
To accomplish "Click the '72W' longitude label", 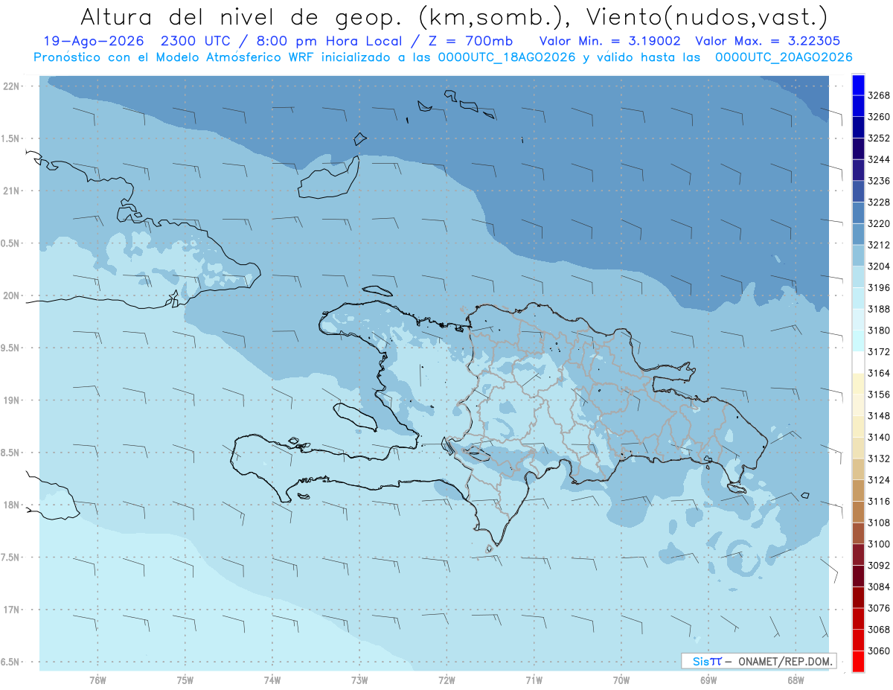I will point(447,680).
